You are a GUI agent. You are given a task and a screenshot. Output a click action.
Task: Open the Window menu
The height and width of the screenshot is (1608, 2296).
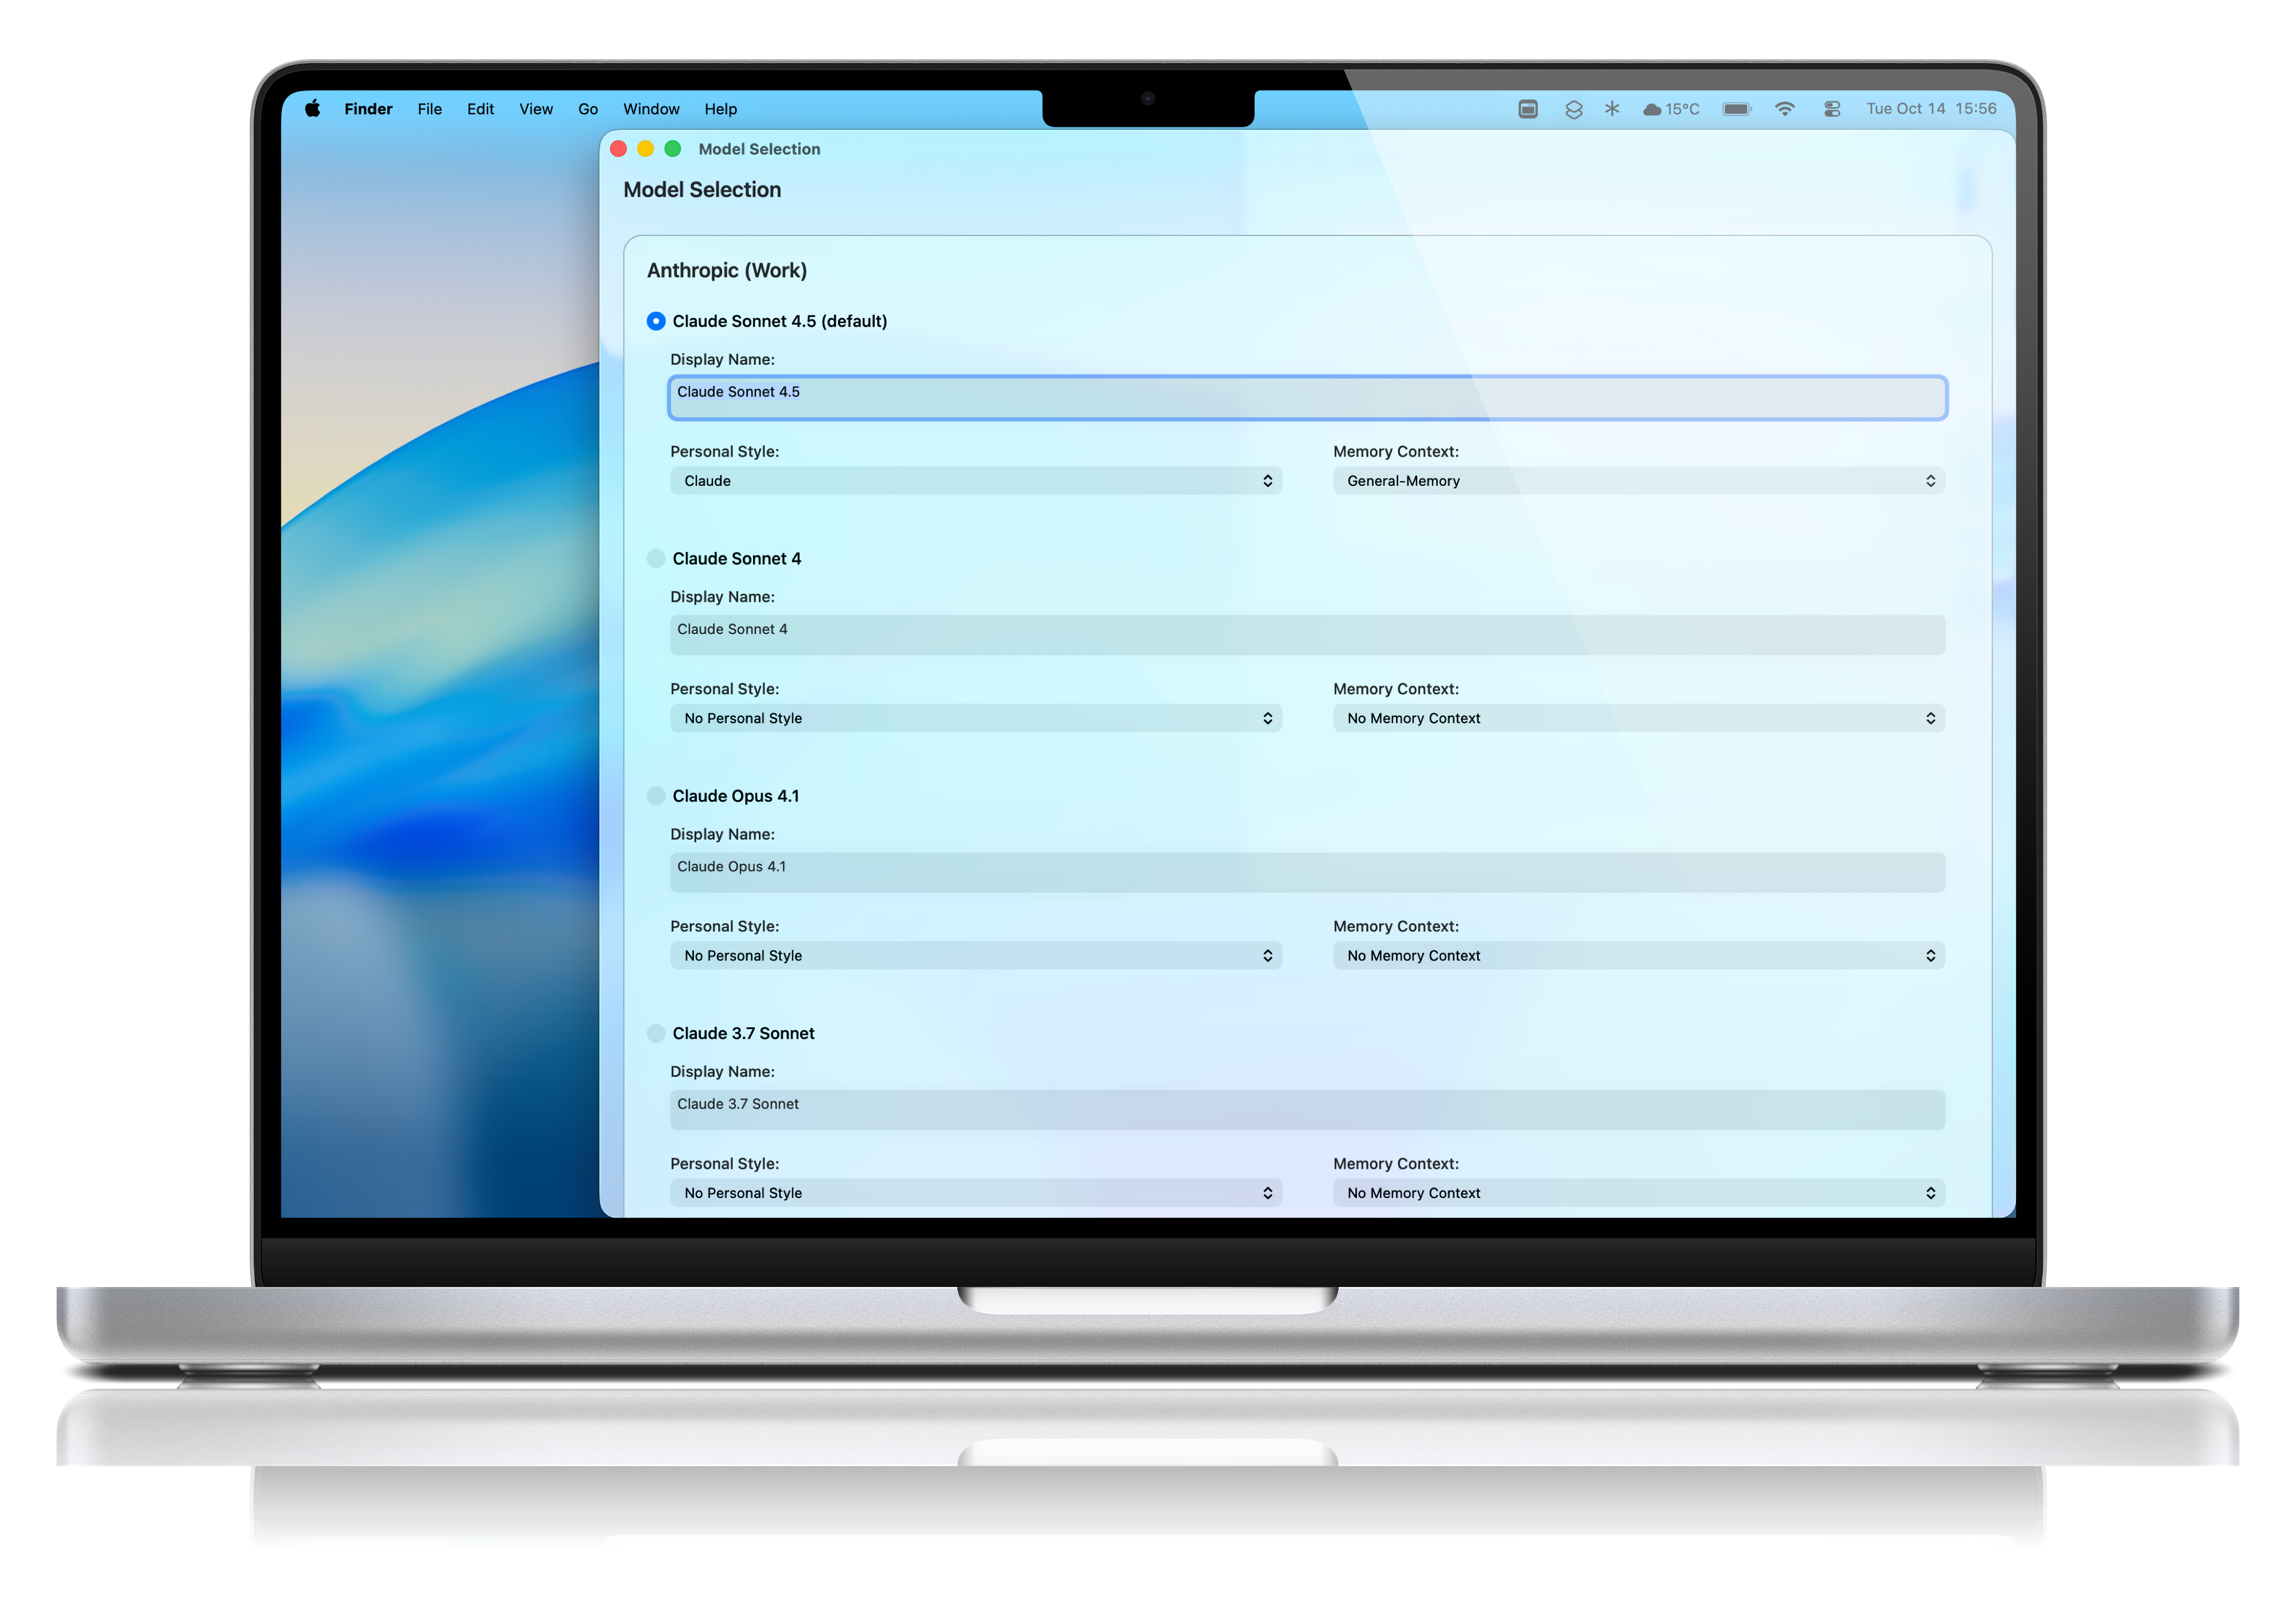tap(651, 109)
